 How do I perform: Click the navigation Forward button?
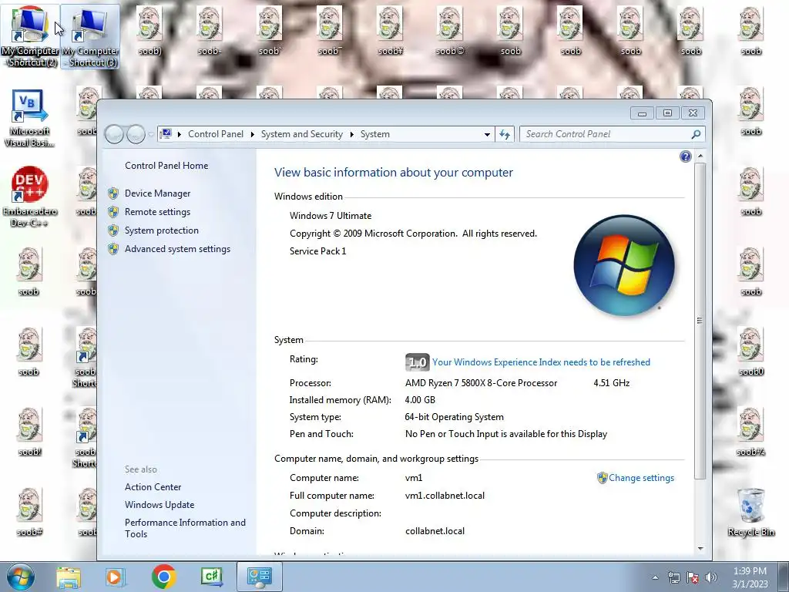pos(136,134)
